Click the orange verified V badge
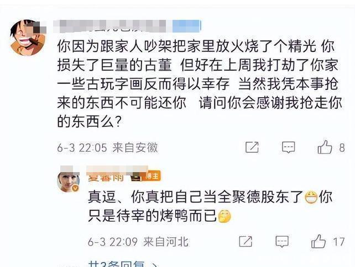The image size is (355, 267). [76, 188]
